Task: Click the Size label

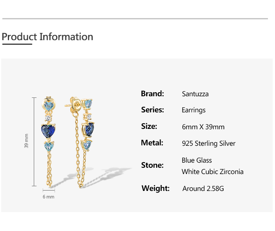Action: [149, 126]
